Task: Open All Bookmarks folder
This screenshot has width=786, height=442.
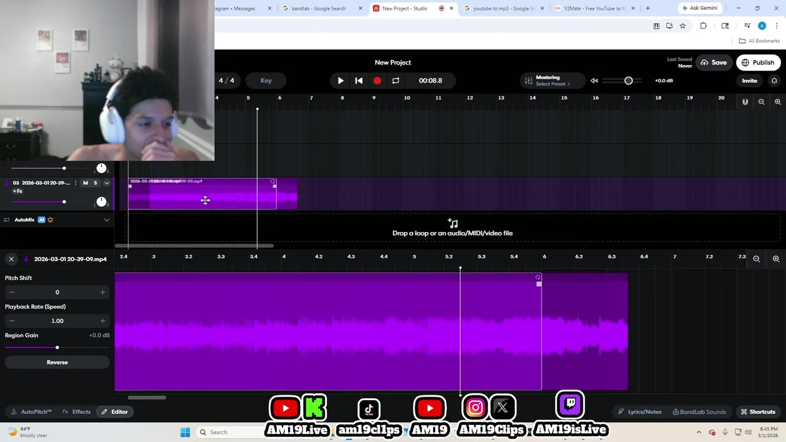Action: pos(760,41)
